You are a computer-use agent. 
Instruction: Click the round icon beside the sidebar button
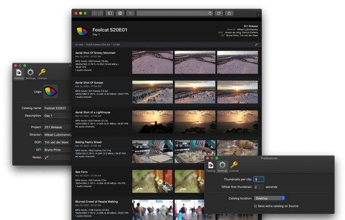120,13
